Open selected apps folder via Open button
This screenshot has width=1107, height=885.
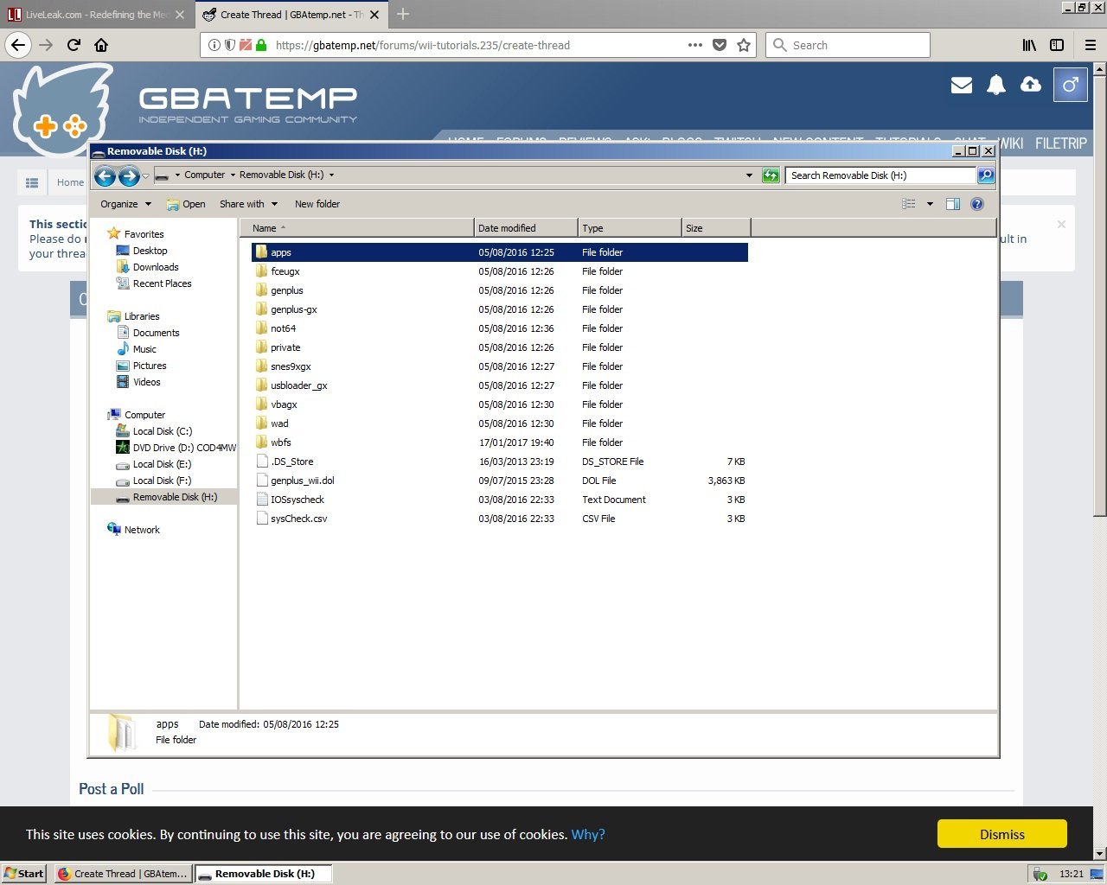click(186, 204)
